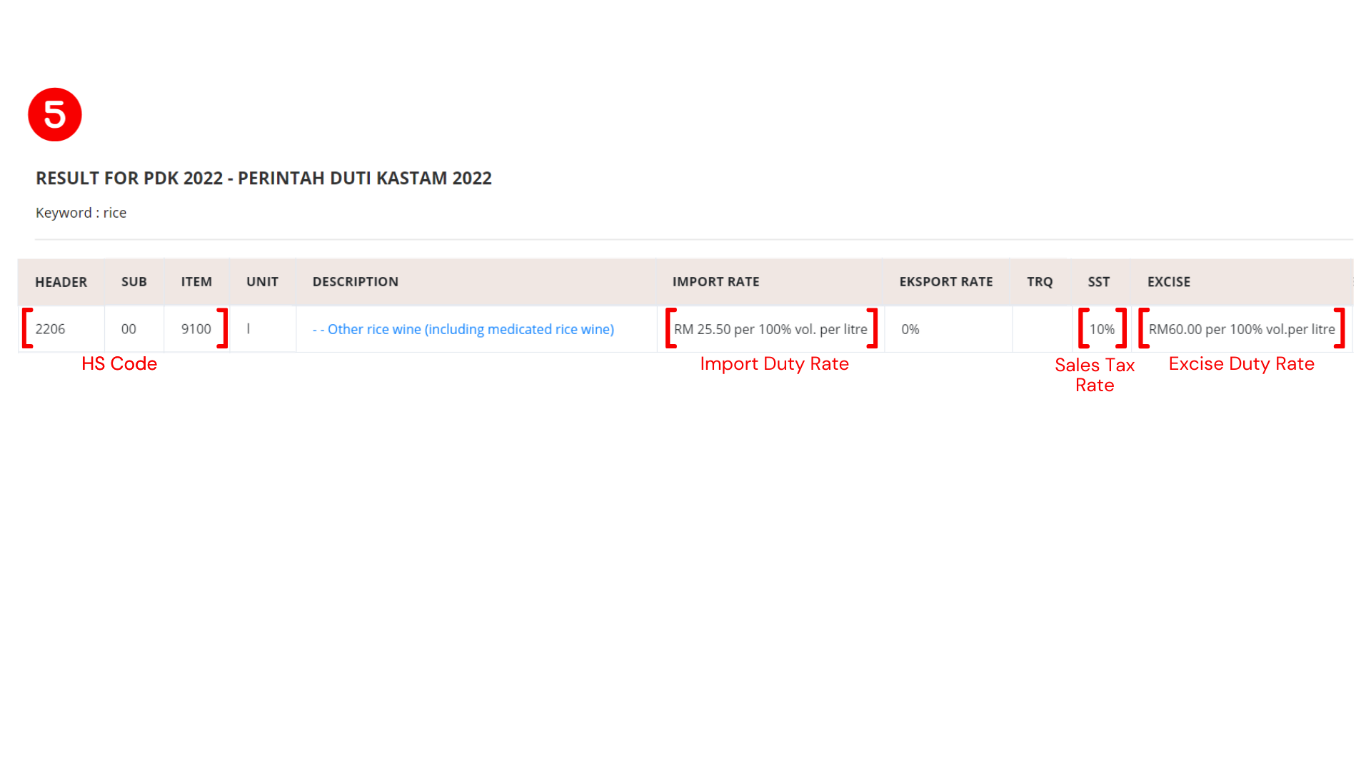Select the 10% sales tax value
The image size is (1371, 771).
click(1103, 329)
